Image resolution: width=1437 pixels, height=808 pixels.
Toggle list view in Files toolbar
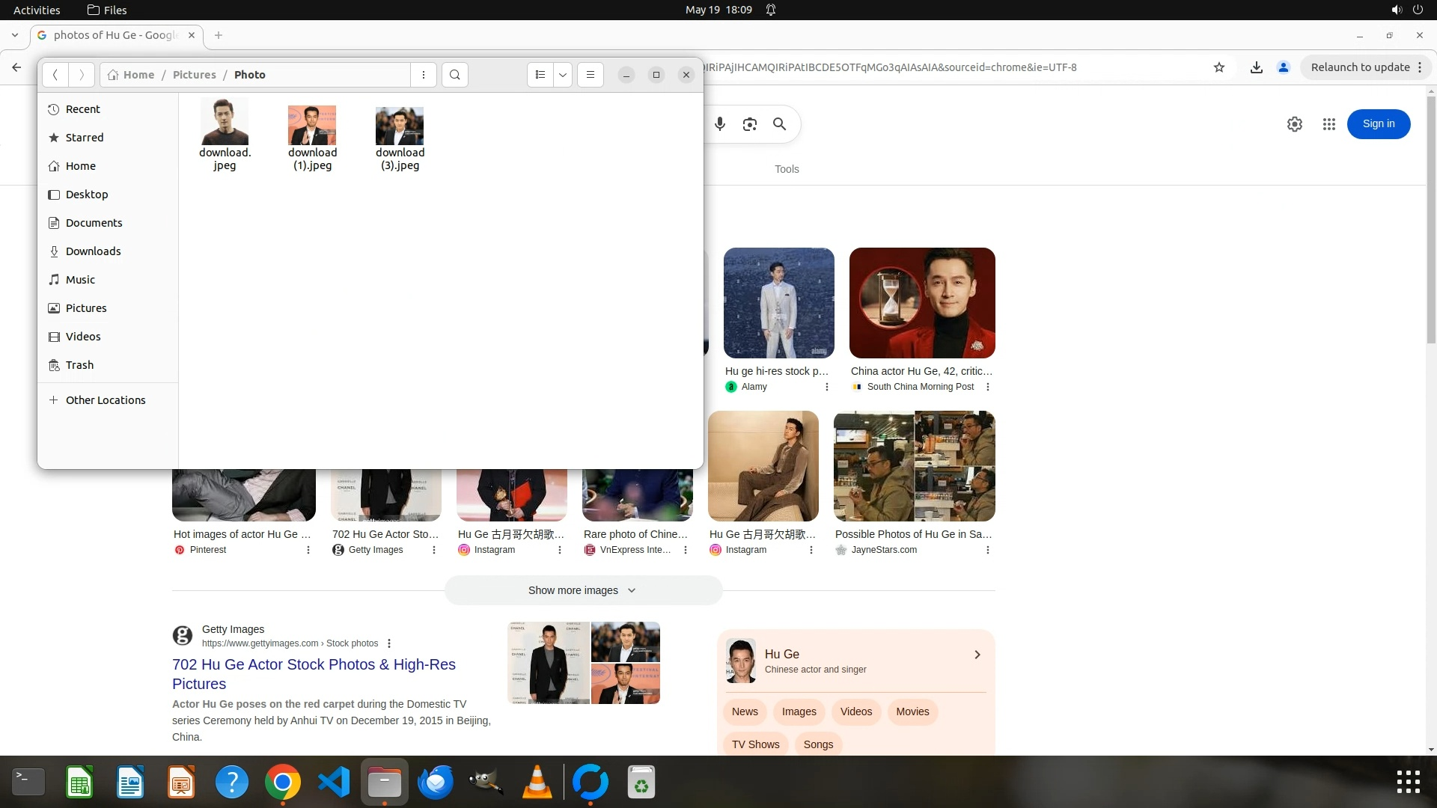[540, 75]
